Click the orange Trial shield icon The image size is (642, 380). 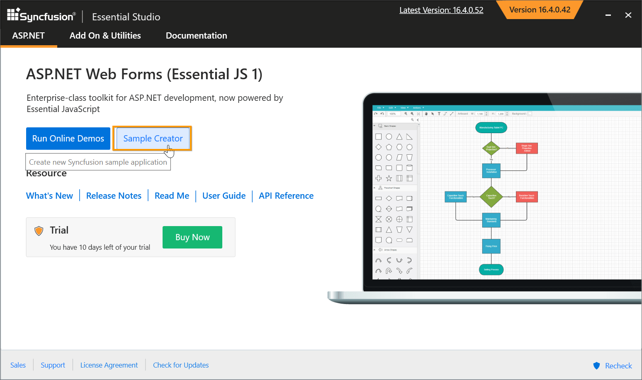click(39, 231)
